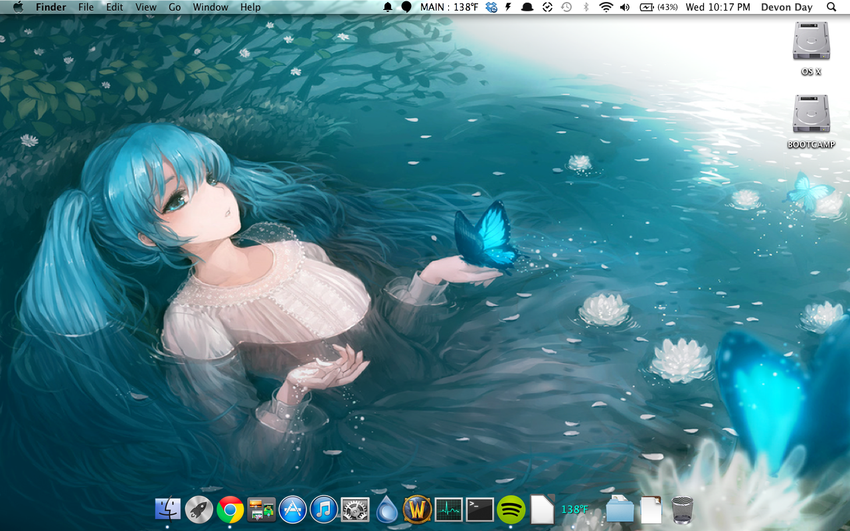Open the blank document icon beside Spotify
The image size is (850, 531).
coord(542,510)
